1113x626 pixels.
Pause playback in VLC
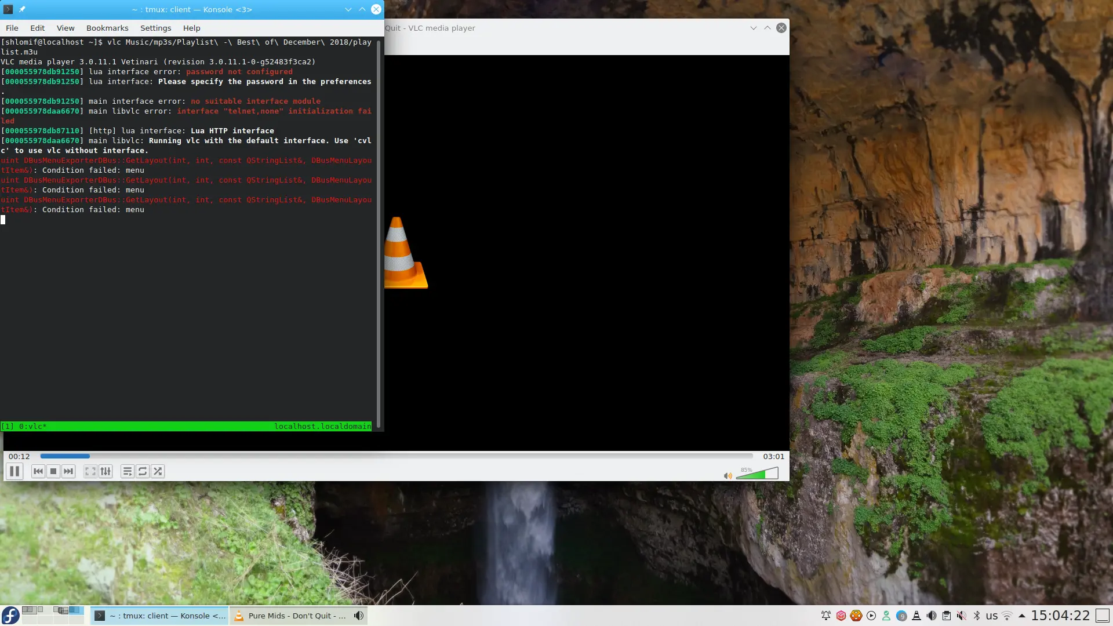[x=14, y=471]
